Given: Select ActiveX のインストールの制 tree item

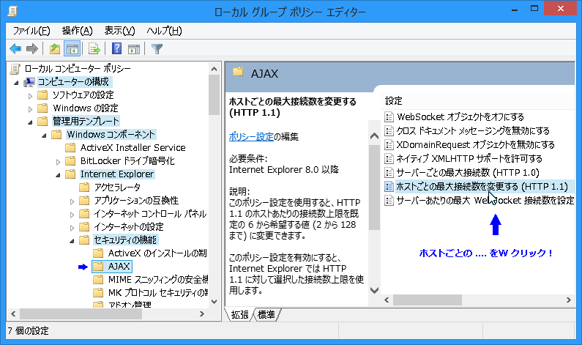Looking at the screenshot, I should [x=157, y=253].
